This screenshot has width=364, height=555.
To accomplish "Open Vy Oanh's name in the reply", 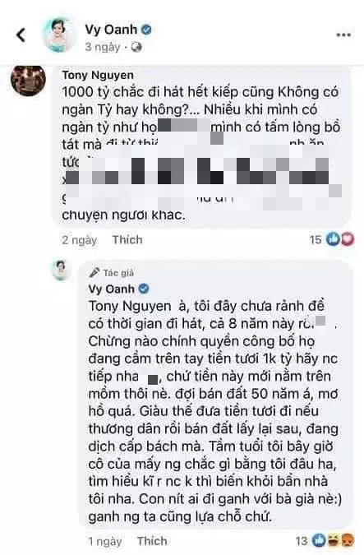I will pos(112,289).
